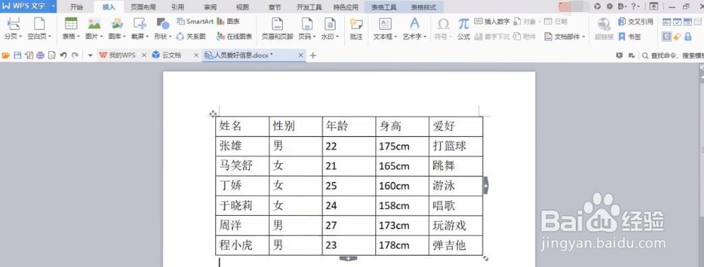Click the table move handle at top-left
Viewport: 704px width, 267px height.
(213, 115)
